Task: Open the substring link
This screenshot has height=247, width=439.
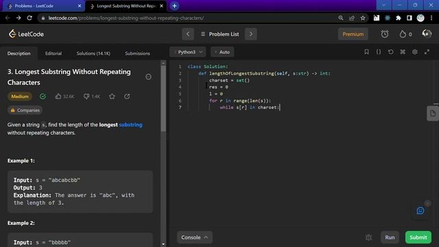Action: pos(131,125)
